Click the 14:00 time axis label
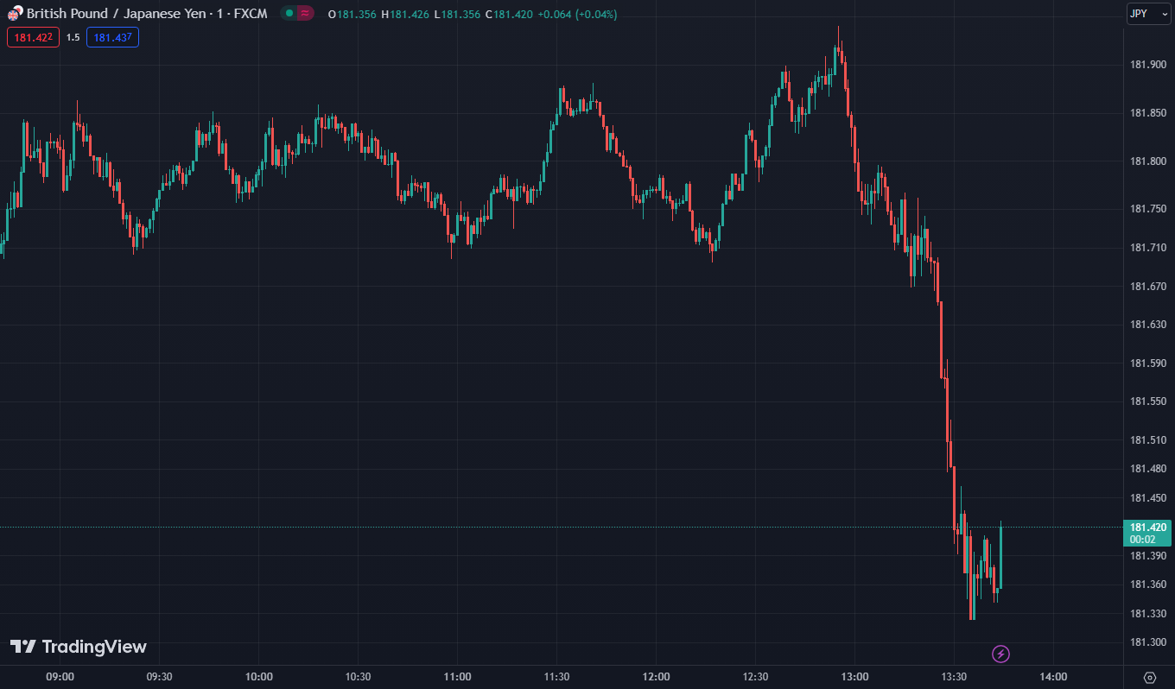The width and height of the screenshot is (1175, 689). coord(1053,676)
